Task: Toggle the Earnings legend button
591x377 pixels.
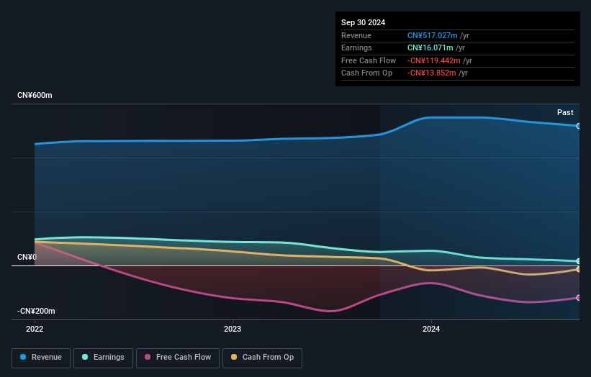Action: tap(103, 358)
